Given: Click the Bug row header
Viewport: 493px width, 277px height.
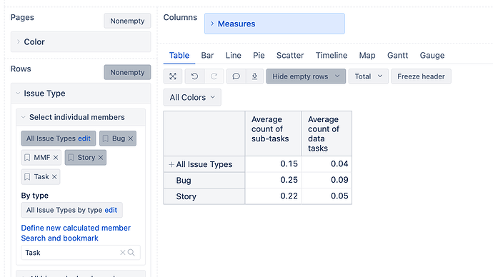Looking at the screenshot, I should tap(204, 181).
